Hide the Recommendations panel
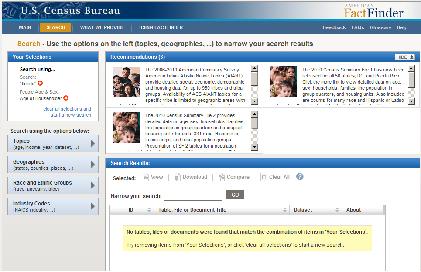The image size is (421, 272). click(x=405, y=57)
